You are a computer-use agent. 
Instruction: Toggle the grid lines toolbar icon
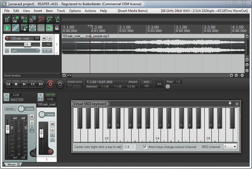[x=41, y=28]
